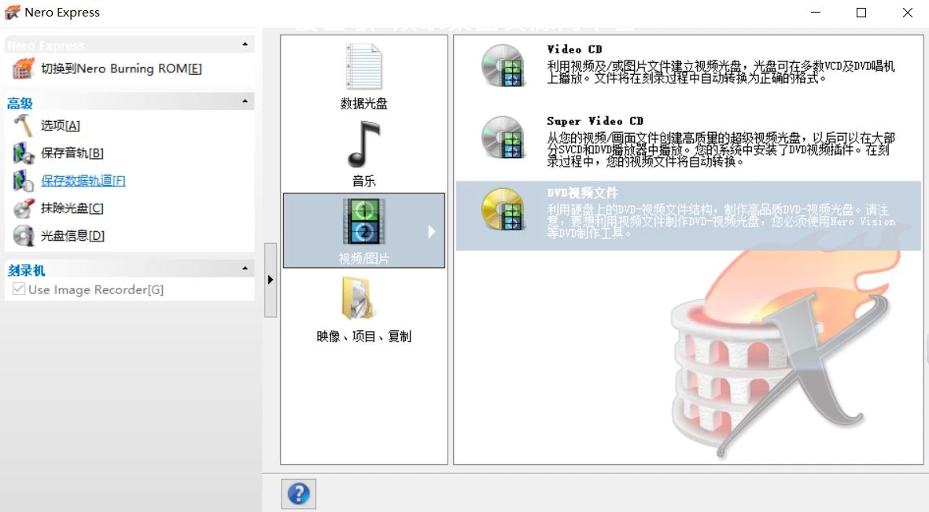Collapse the left sidebar panel arrow
This screenshot has height=512, width=929.
tap(271, 278)
